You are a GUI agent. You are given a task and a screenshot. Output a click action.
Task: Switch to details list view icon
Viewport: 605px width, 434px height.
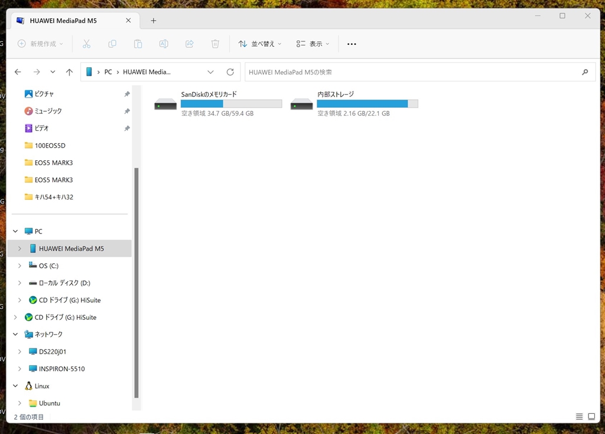click(579, 417)
